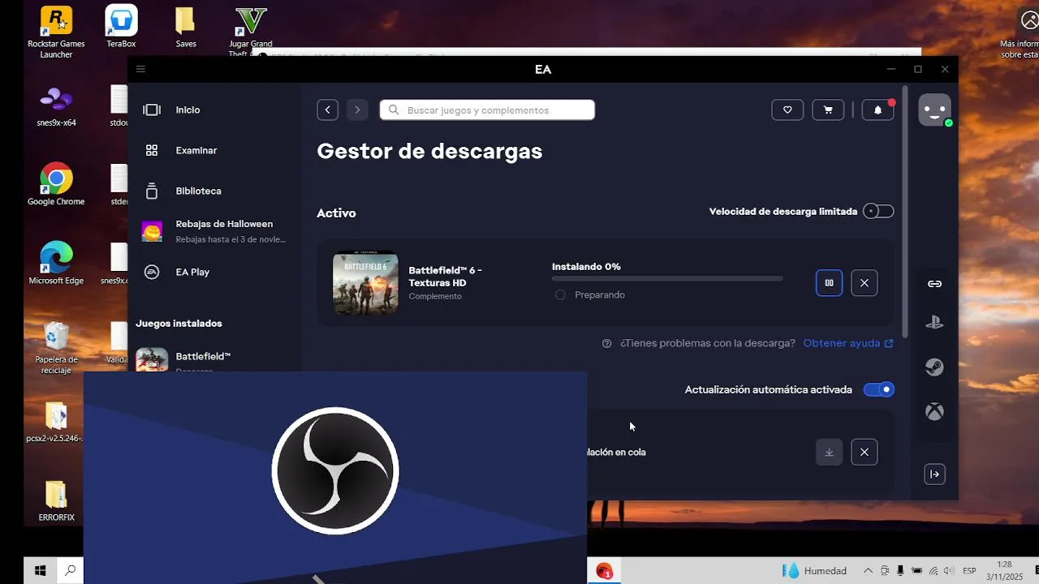Click the Wi-Fi network tray icon
The width and height of the screenshot is (1039, 584).
(x=933, y=571)
